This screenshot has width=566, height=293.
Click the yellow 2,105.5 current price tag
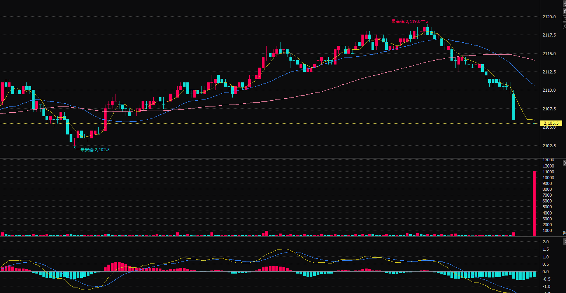click(x=551, y=124)
